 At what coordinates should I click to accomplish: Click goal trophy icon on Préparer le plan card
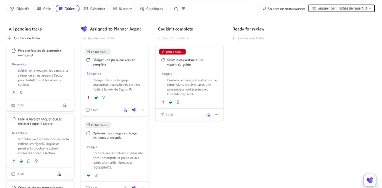pos(21,92)
